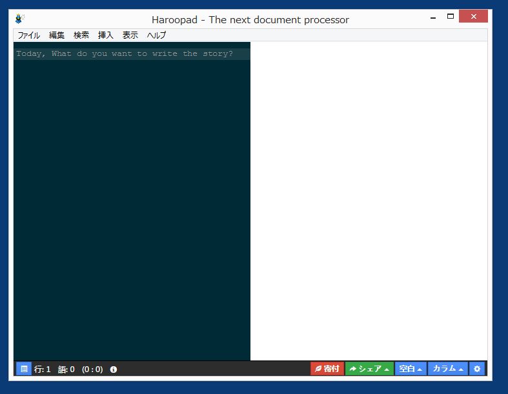Image resolution: width=508 pixels, height=394 pixels.
Task: Toggle the outline panel icon in status bar
Action: pyautogui.click(x=24, y=369)
